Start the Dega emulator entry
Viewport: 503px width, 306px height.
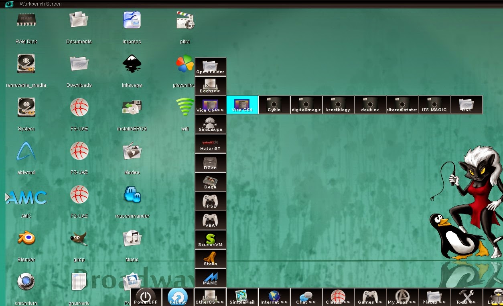(211, 182)
